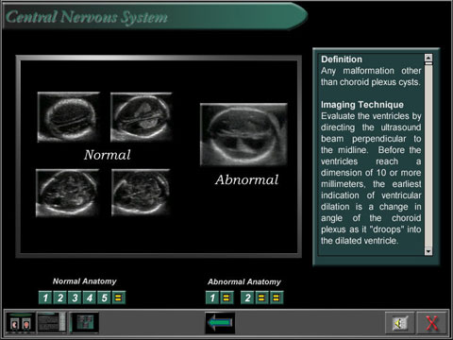Screen dimensions: 453x340
Task: Click the green back arrow button
Action: click(220, 323)
